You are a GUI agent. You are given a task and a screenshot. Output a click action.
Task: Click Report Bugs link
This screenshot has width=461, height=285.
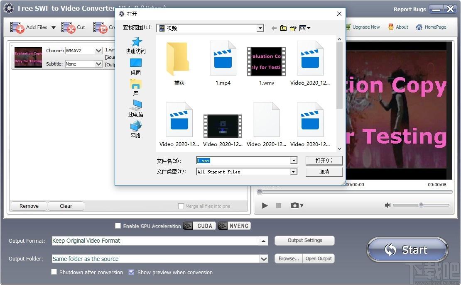coord(410,10)
